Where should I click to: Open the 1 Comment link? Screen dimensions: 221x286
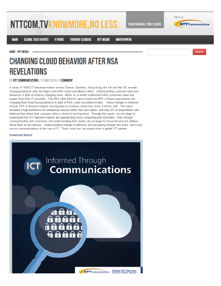66,80
